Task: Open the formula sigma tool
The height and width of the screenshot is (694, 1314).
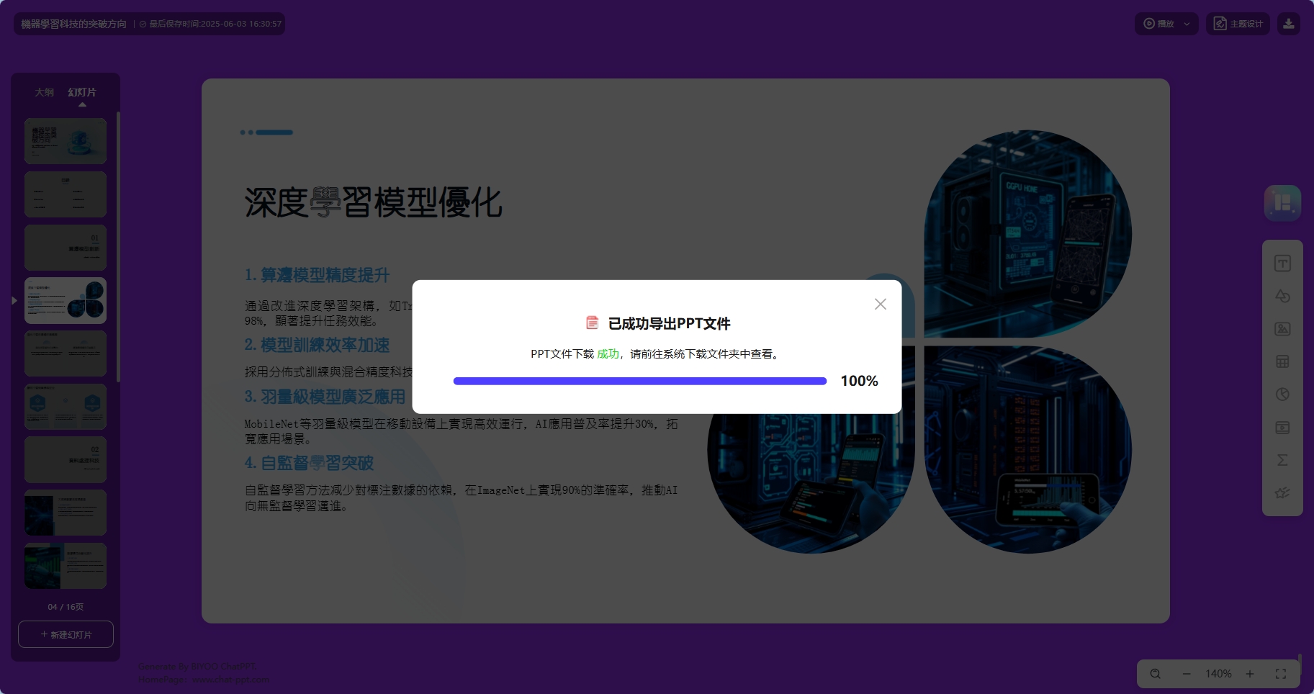Action: tap(1282, 460)
